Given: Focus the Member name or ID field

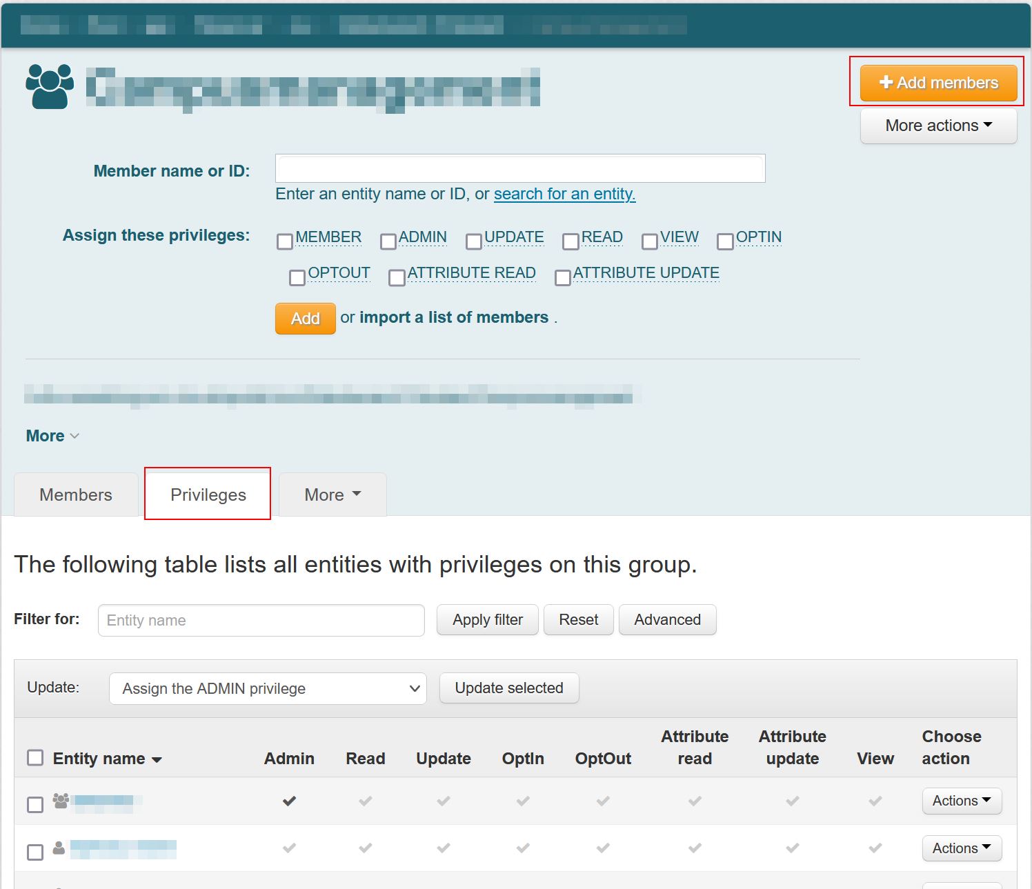Looking at the screenshot, I should [520, 168].
